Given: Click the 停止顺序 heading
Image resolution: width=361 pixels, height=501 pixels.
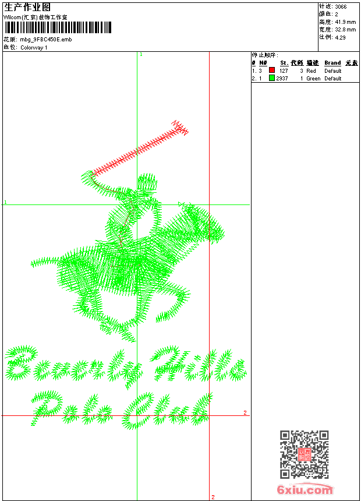Looking at the screenshot, I should tap(265, 55).
